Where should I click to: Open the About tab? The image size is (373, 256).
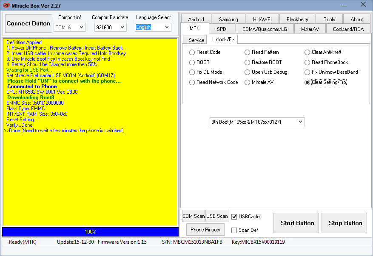click(x=357, y=19)
